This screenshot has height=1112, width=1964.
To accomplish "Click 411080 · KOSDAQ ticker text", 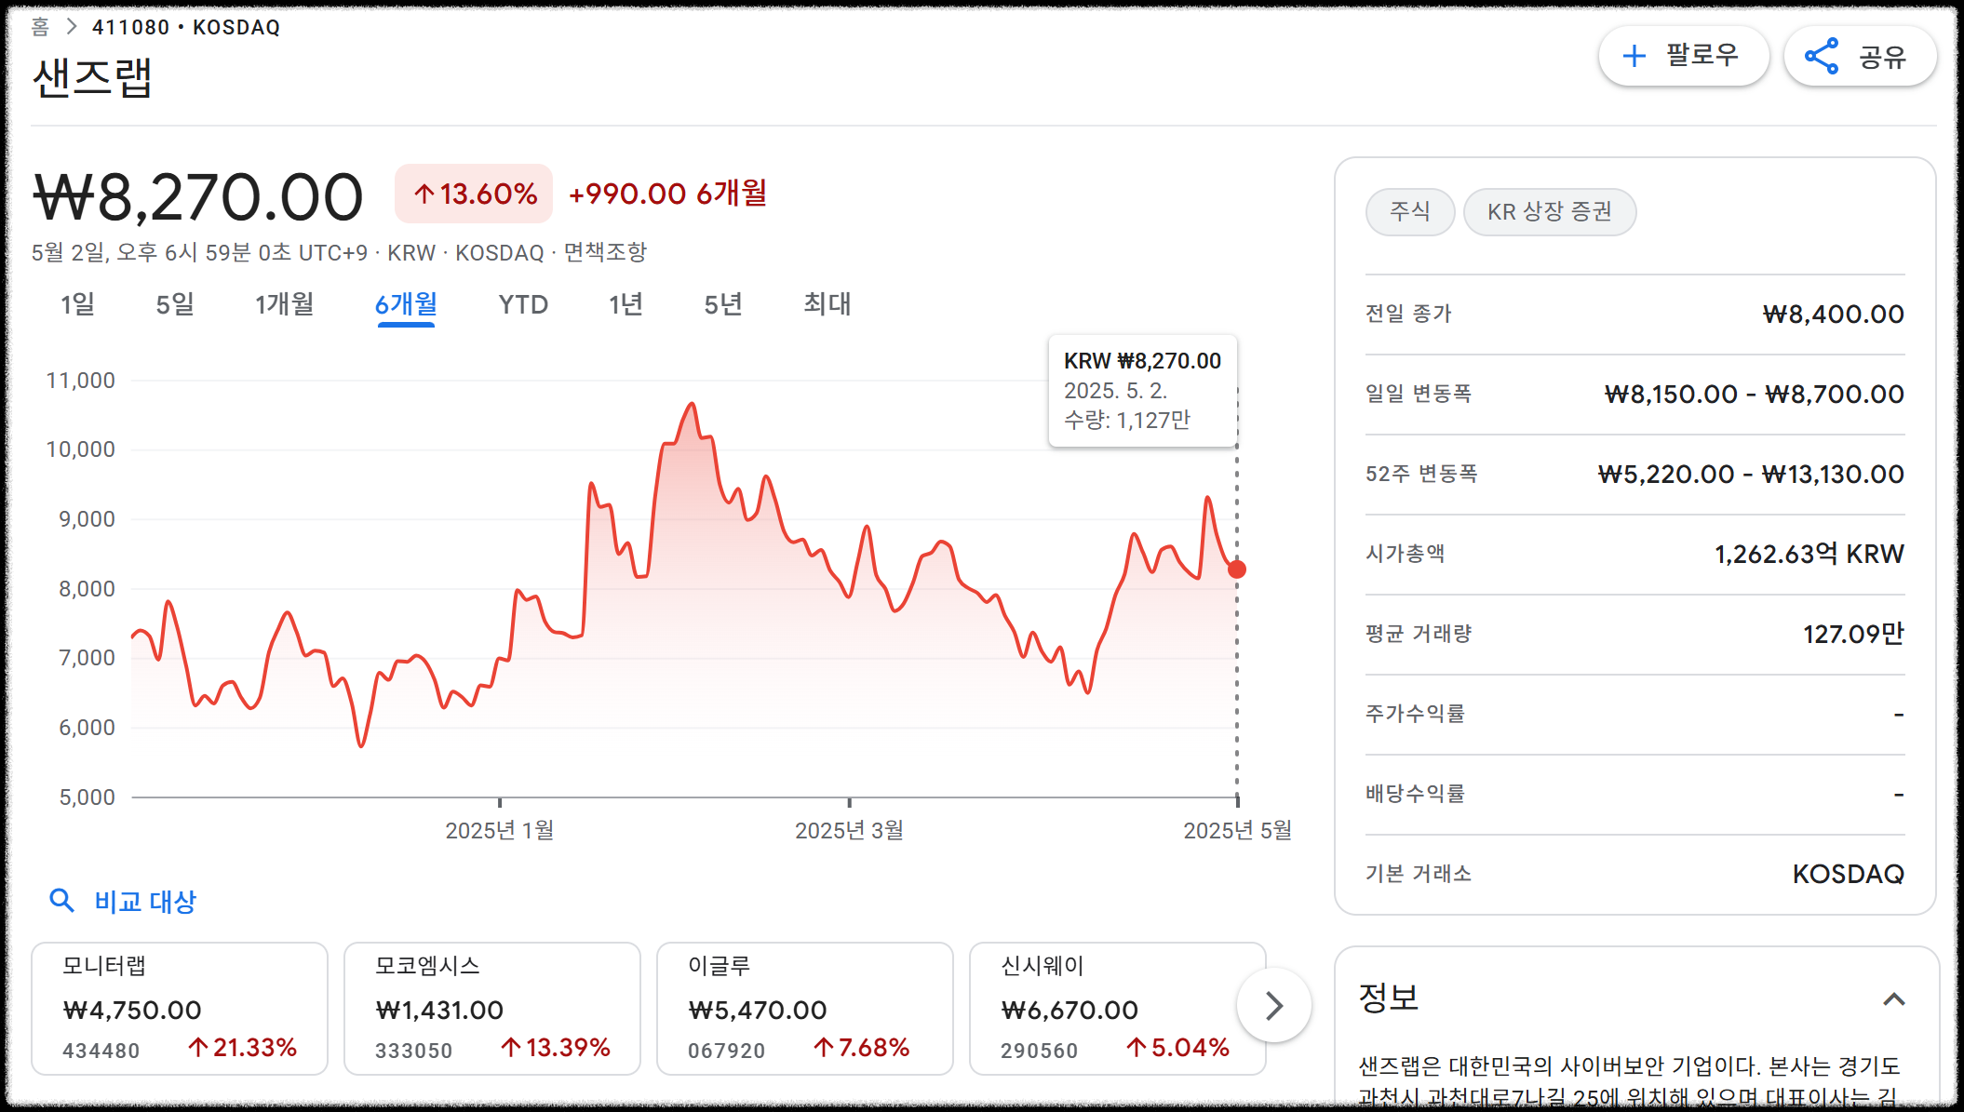I will (186, 27).
